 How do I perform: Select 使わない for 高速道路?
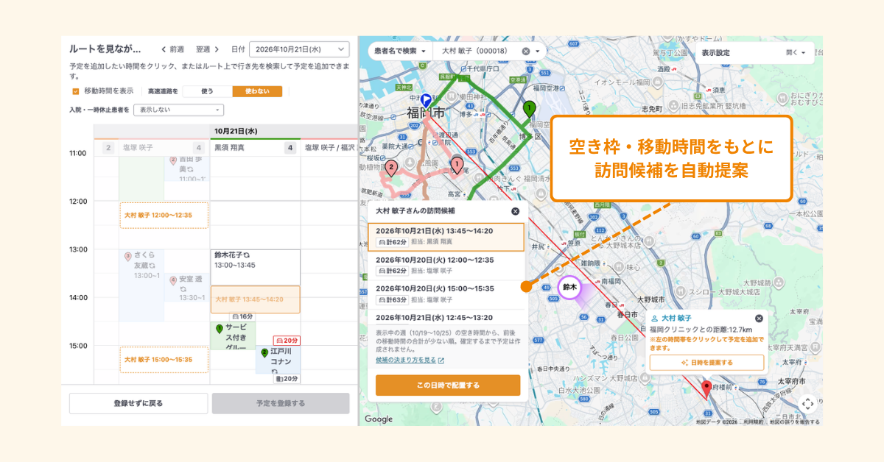(x=257, y=91)
